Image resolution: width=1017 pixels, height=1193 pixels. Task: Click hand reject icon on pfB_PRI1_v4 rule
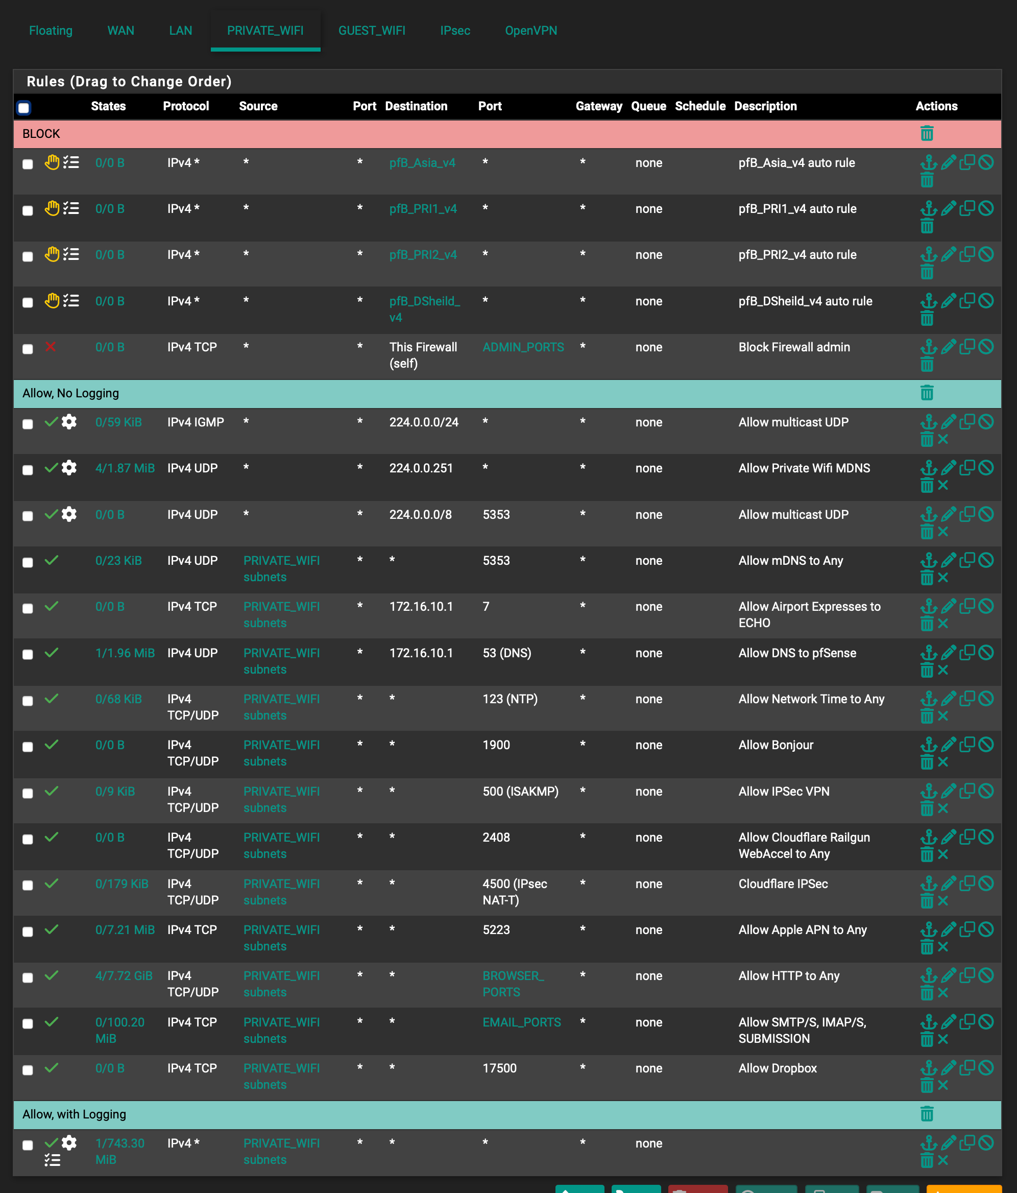(x=53, y=208)
